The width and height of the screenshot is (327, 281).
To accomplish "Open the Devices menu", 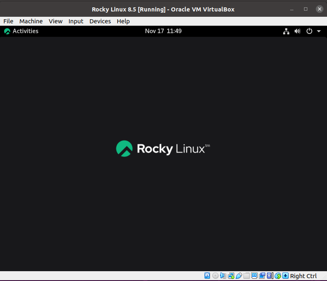I will (100, 21).
